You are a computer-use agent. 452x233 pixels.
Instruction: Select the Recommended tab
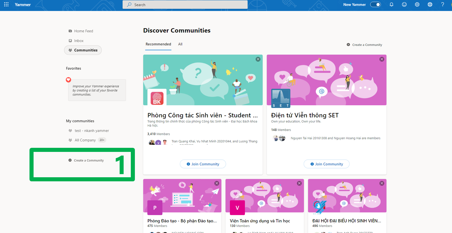158,44
